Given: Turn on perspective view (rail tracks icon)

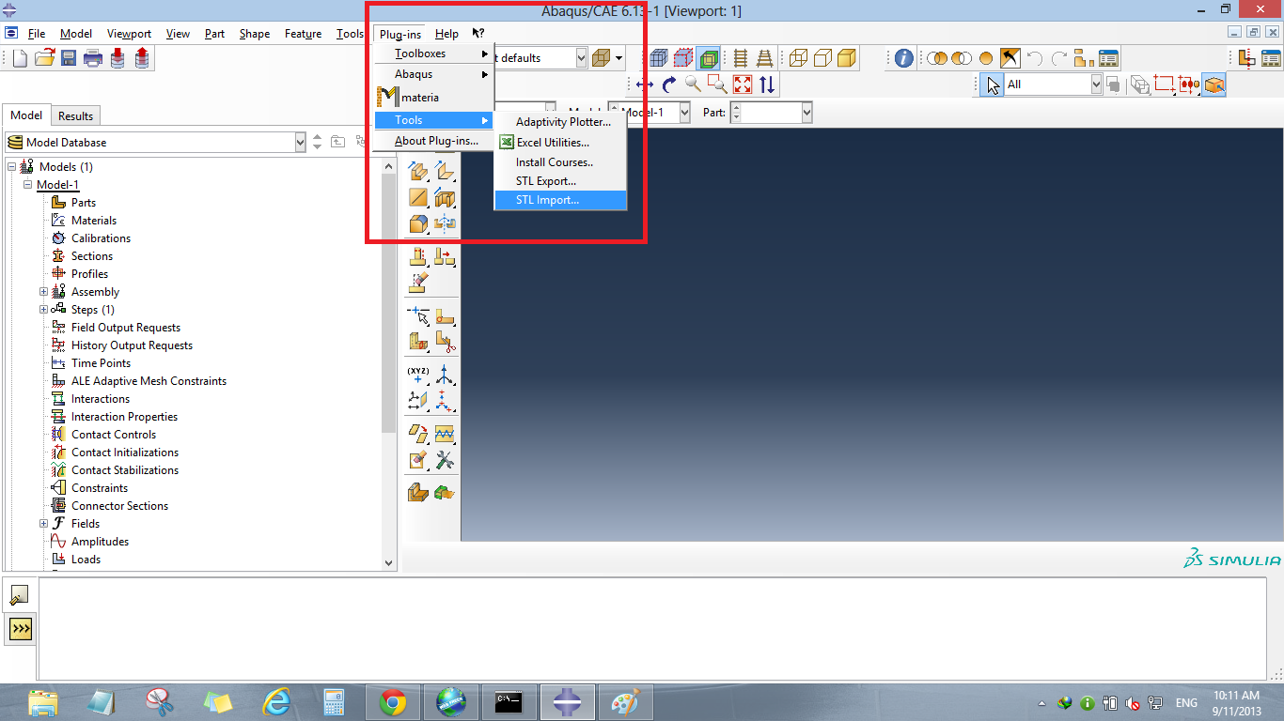Looking at the screenshot, I should pos(741,58).
